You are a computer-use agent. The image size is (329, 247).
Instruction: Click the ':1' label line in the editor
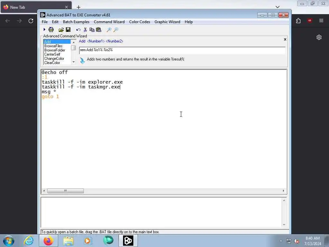point(45,77)
